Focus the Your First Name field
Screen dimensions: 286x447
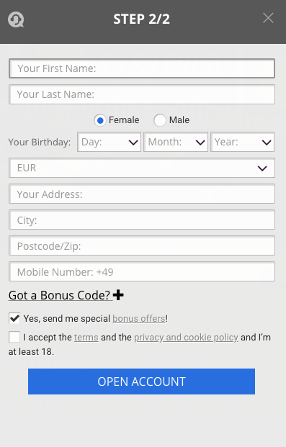click(142, 68)
